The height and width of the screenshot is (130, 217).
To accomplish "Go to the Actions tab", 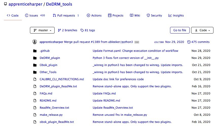I will pyautogui.click(x=94, y=15).
